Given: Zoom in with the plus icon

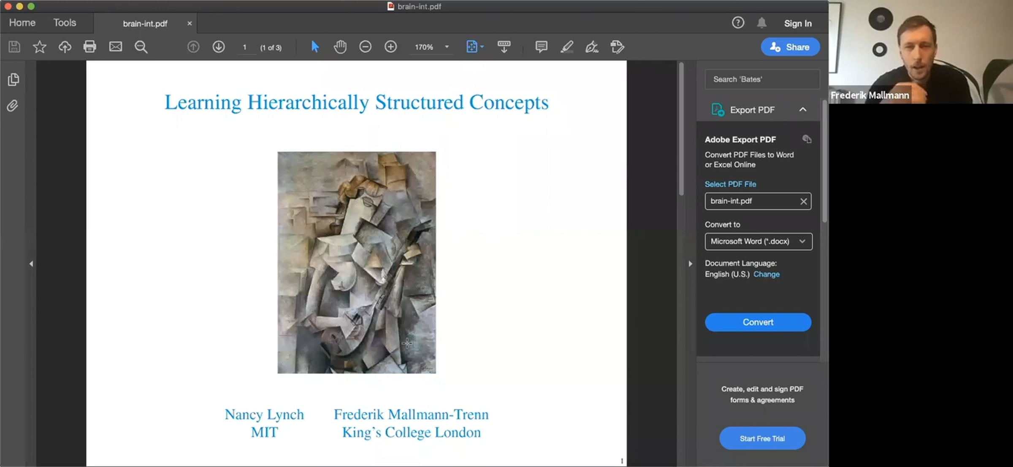Looking at the screenshot, I should (391, 47).
